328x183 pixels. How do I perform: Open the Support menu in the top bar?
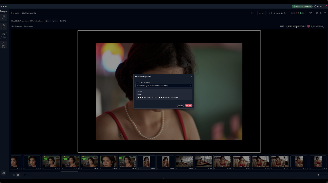(x=319, y=6)
